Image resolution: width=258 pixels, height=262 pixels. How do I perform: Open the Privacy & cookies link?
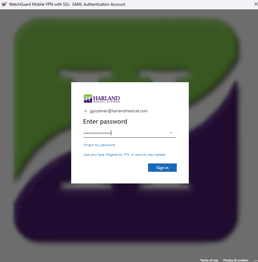[x=236, y=260]
